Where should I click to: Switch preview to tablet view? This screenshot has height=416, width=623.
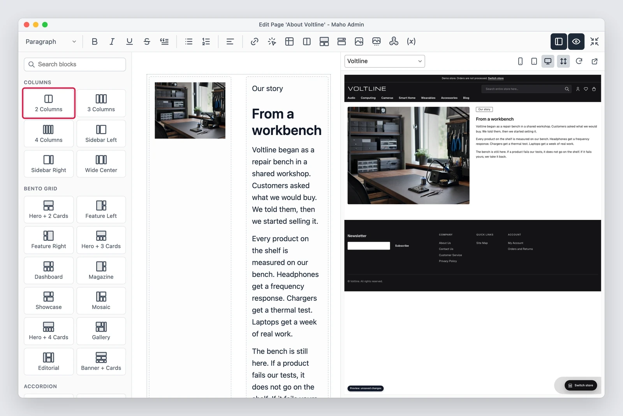(x=534, y=61)
